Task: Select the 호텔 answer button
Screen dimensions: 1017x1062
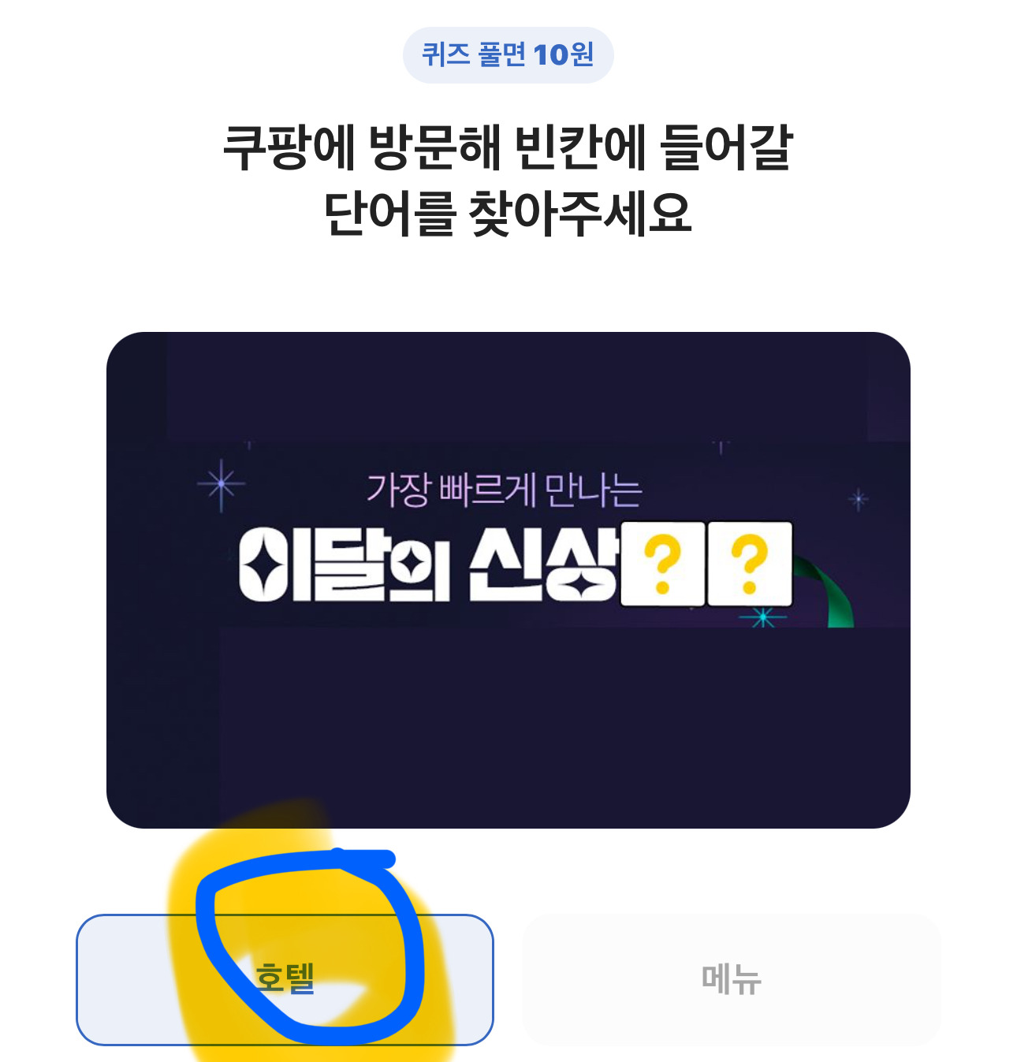Action: pos(285,980)
